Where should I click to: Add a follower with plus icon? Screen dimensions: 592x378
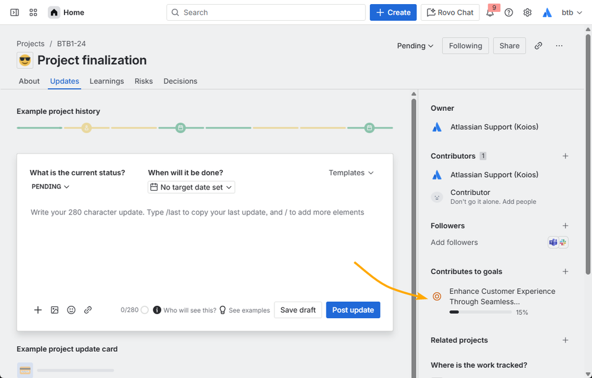pyautogui.click(x=565, y=226)
